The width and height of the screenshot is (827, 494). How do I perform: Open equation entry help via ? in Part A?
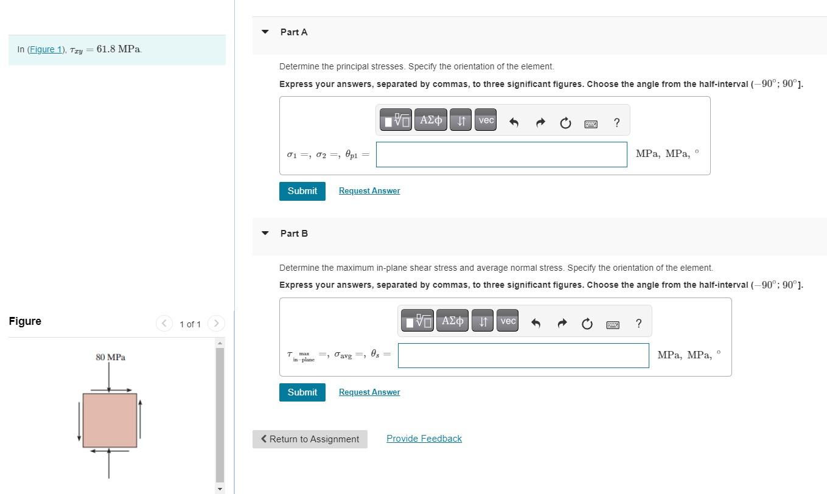pos(616,122)
